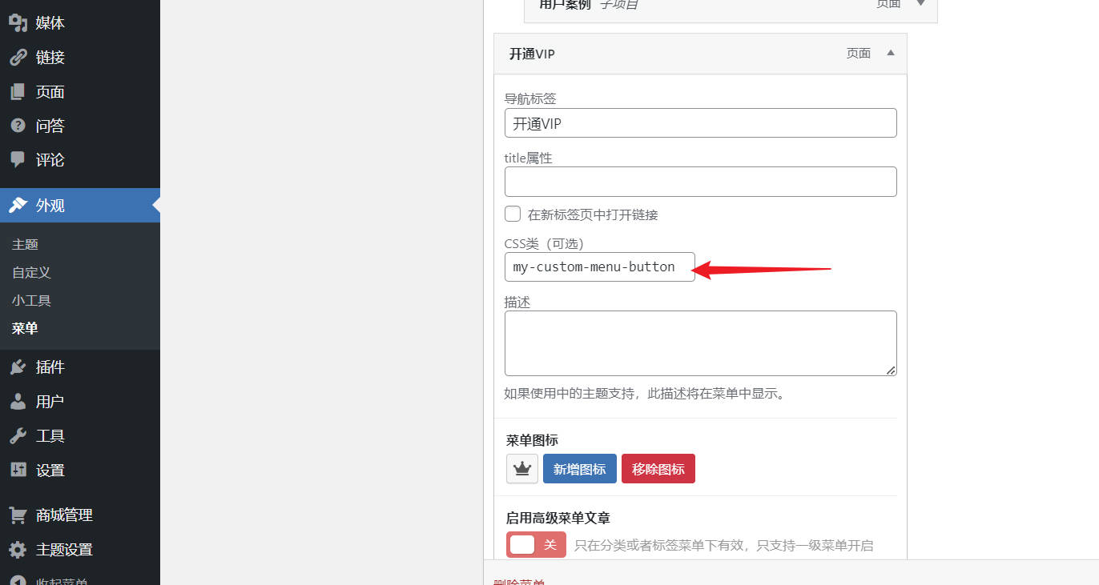Click the CSS类 input field
The height and width of the screenshot is (585, 1099).
coord(599,267)
